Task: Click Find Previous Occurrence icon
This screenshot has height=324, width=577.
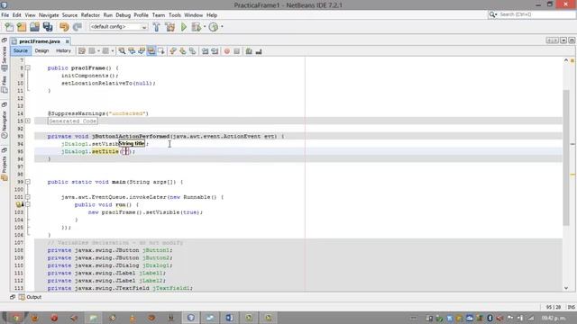Action: [x=132, y=51]
